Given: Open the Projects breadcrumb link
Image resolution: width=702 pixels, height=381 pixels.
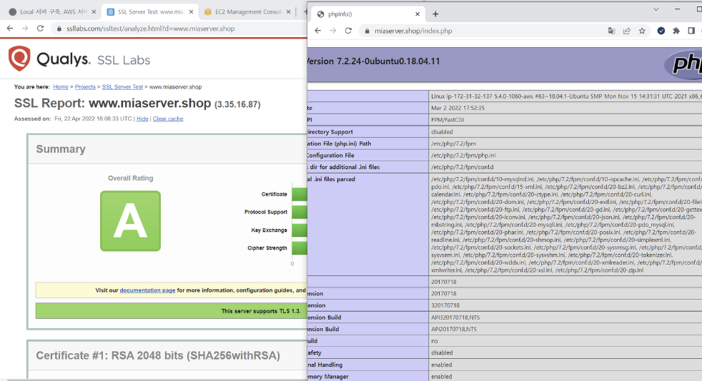Looking at the screenshot, I should (x=85, y=87).
